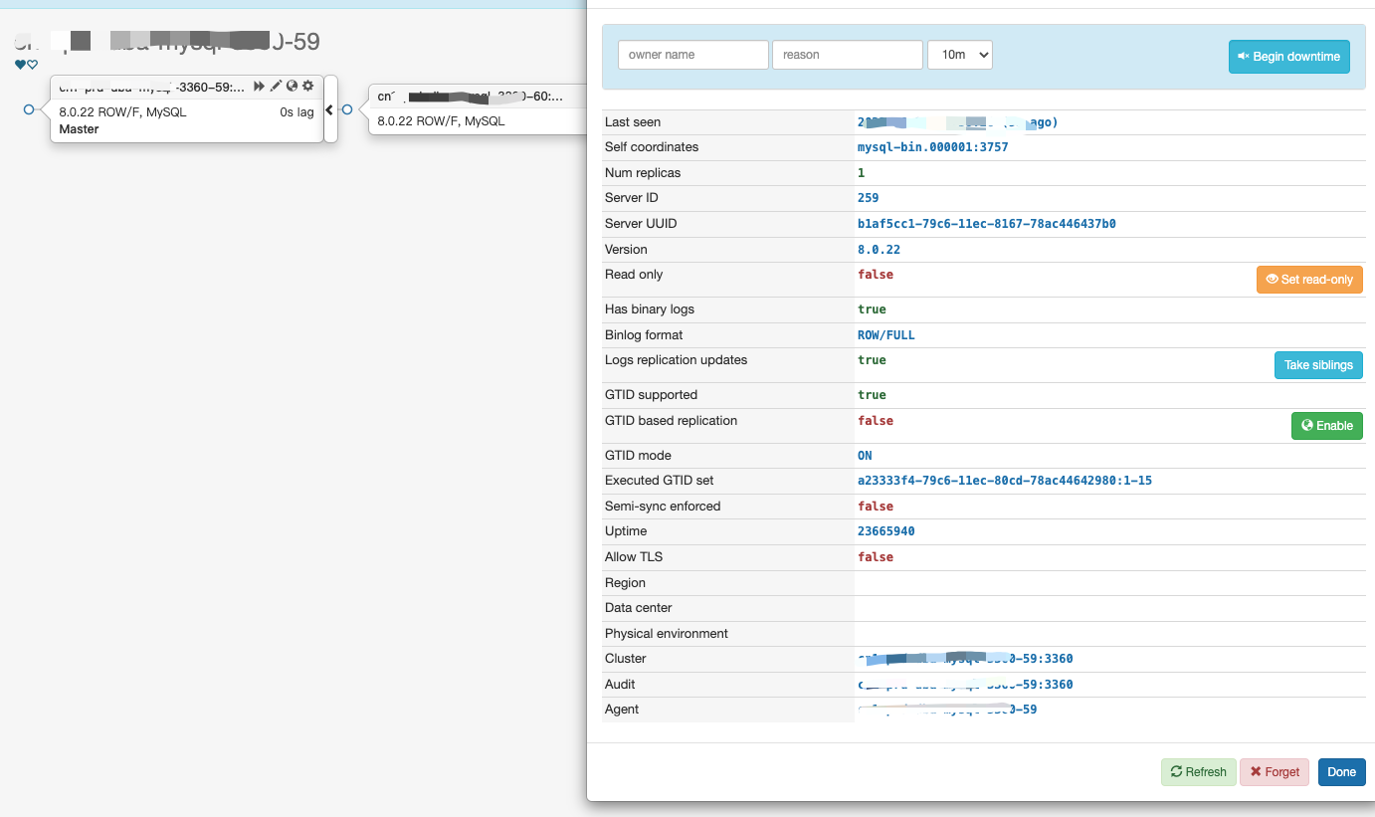Viewport: 1375px width, 817px height.
Task: Click the 'Master' label on node card
Action: [x=79, y=129]
